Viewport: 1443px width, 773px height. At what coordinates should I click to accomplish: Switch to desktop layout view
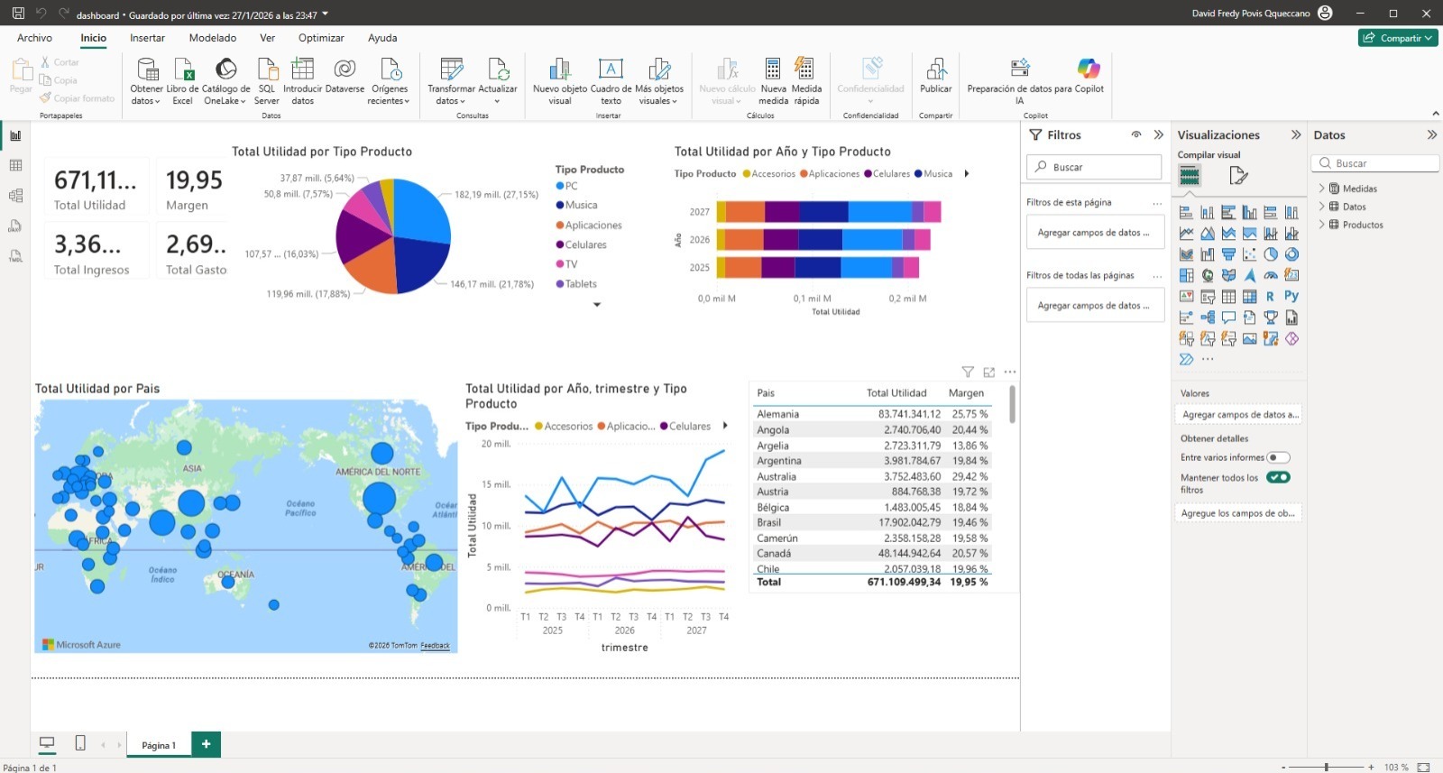coord(47,743)
